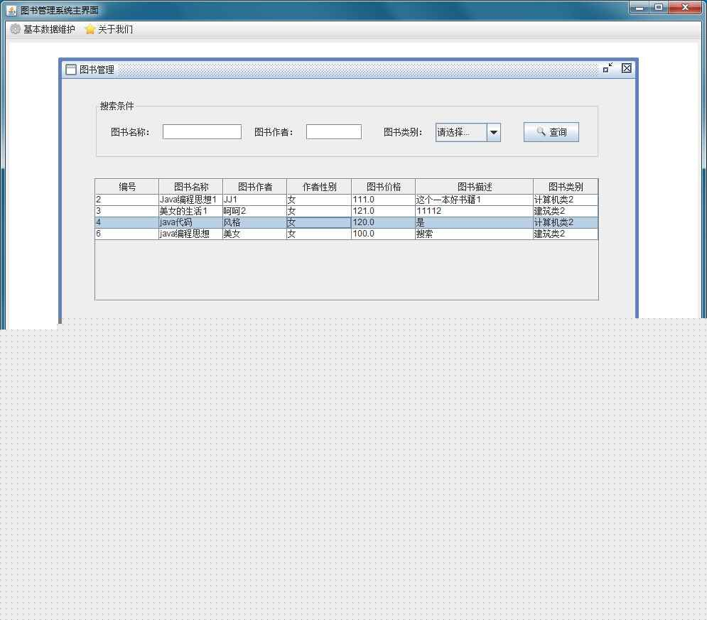Open the 关于我们 menu
707x620 pixels.
coord(109,29)
